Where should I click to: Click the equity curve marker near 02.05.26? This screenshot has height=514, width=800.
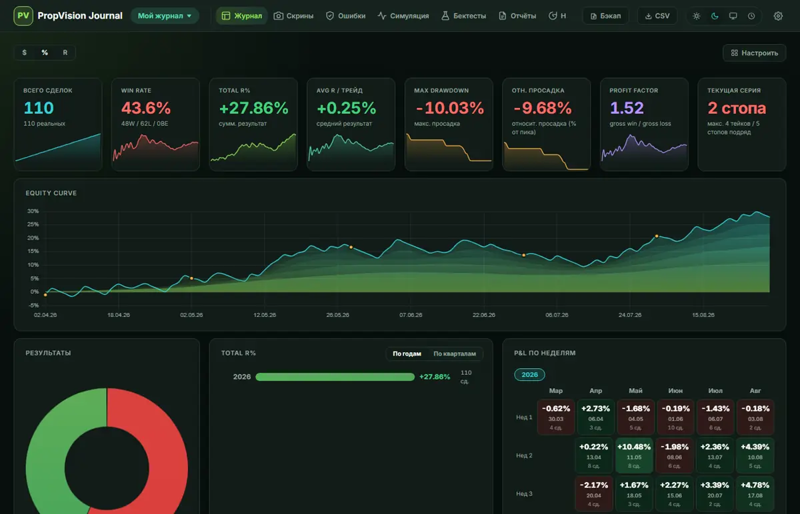click(x=192, y=278)
